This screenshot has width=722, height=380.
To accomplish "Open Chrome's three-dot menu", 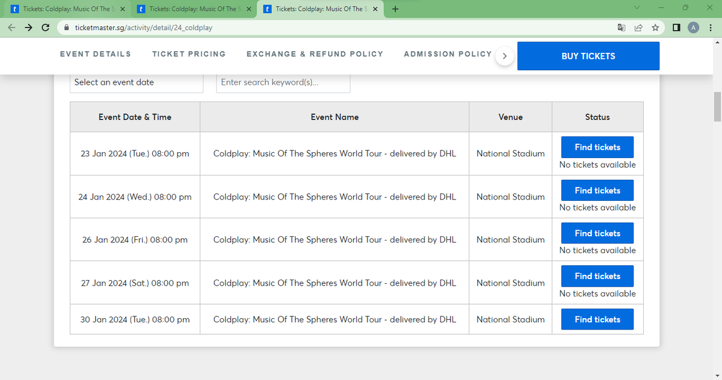I will click(x=709, y=28).
